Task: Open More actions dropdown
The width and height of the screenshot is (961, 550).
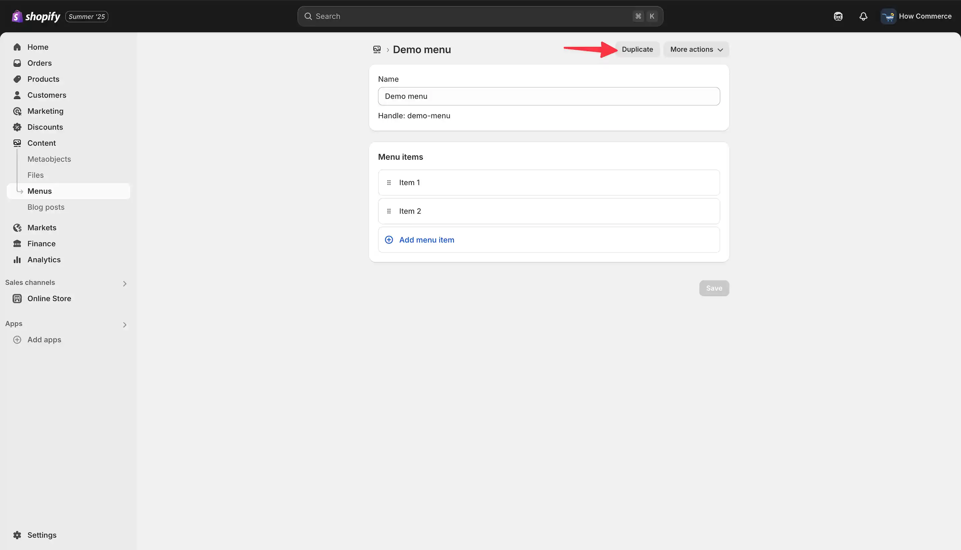Action: pyautogui.click(x=696, y=49)
